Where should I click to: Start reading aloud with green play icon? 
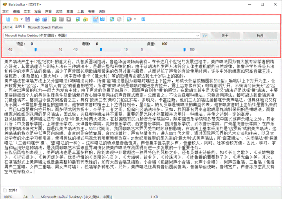[54, 19]
